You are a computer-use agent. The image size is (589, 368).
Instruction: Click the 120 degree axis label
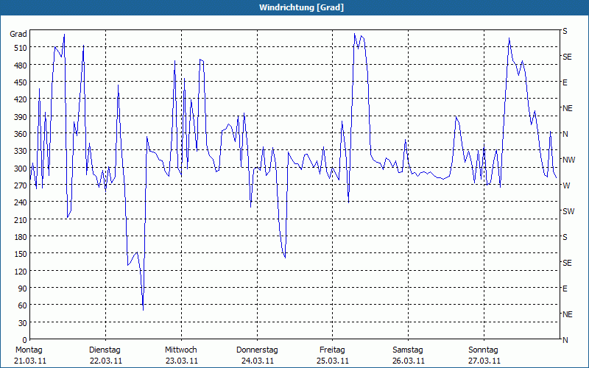(x=21, y=272)
